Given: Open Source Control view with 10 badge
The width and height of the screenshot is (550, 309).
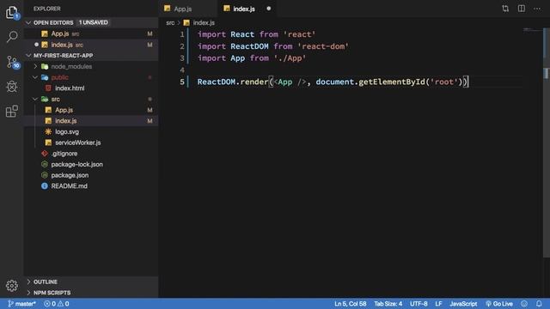Looking at the screenshot, I should (x=13, y=63).
